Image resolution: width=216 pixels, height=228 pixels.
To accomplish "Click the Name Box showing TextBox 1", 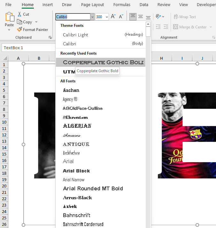I will (x=28, y=48).
